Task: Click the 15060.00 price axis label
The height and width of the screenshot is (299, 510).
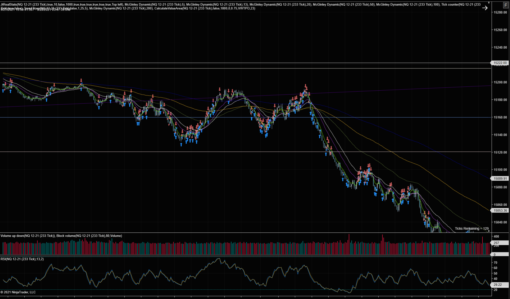Action: [x=500, y=205]
